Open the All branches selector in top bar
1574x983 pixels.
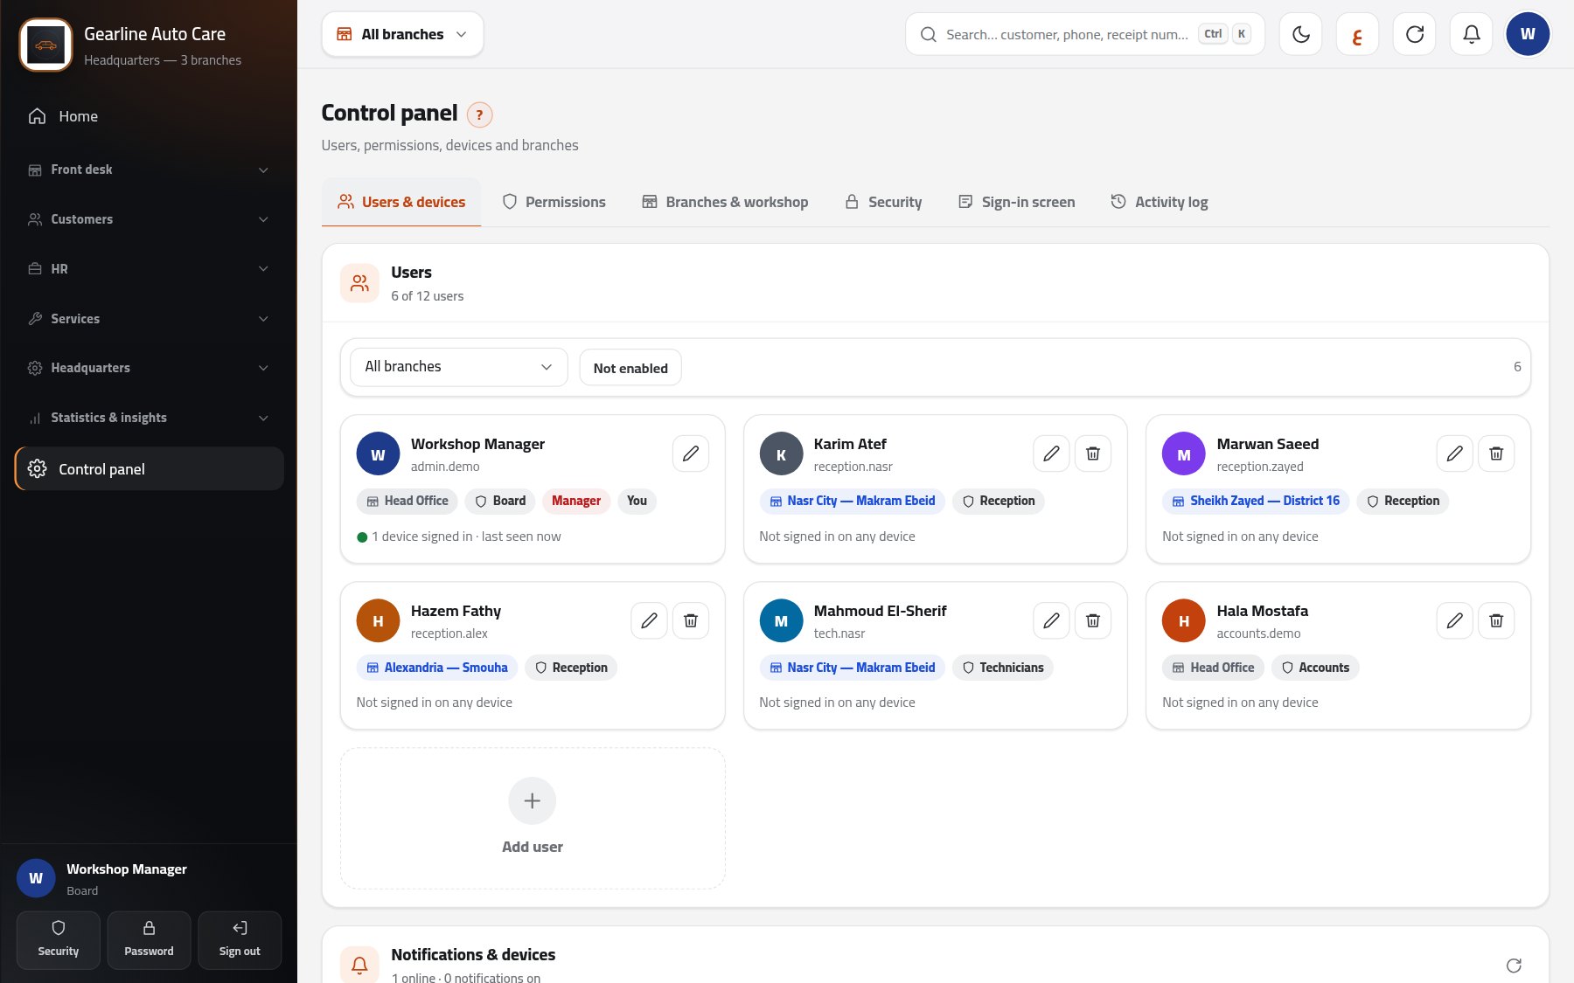click(x=402, y=34)
